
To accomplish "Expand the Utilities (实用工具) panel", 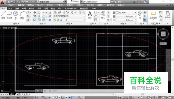I will pos(155,23).
